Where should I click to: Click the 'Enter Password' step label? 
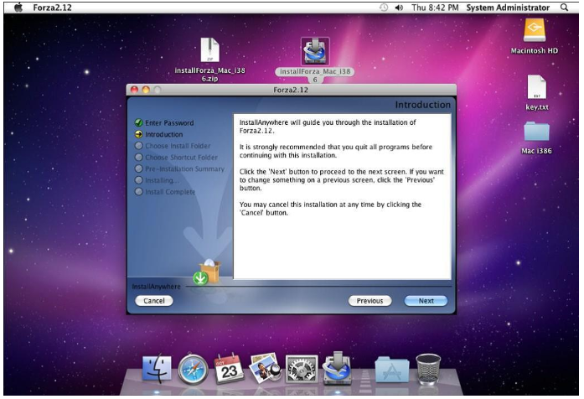click(169, 122)
